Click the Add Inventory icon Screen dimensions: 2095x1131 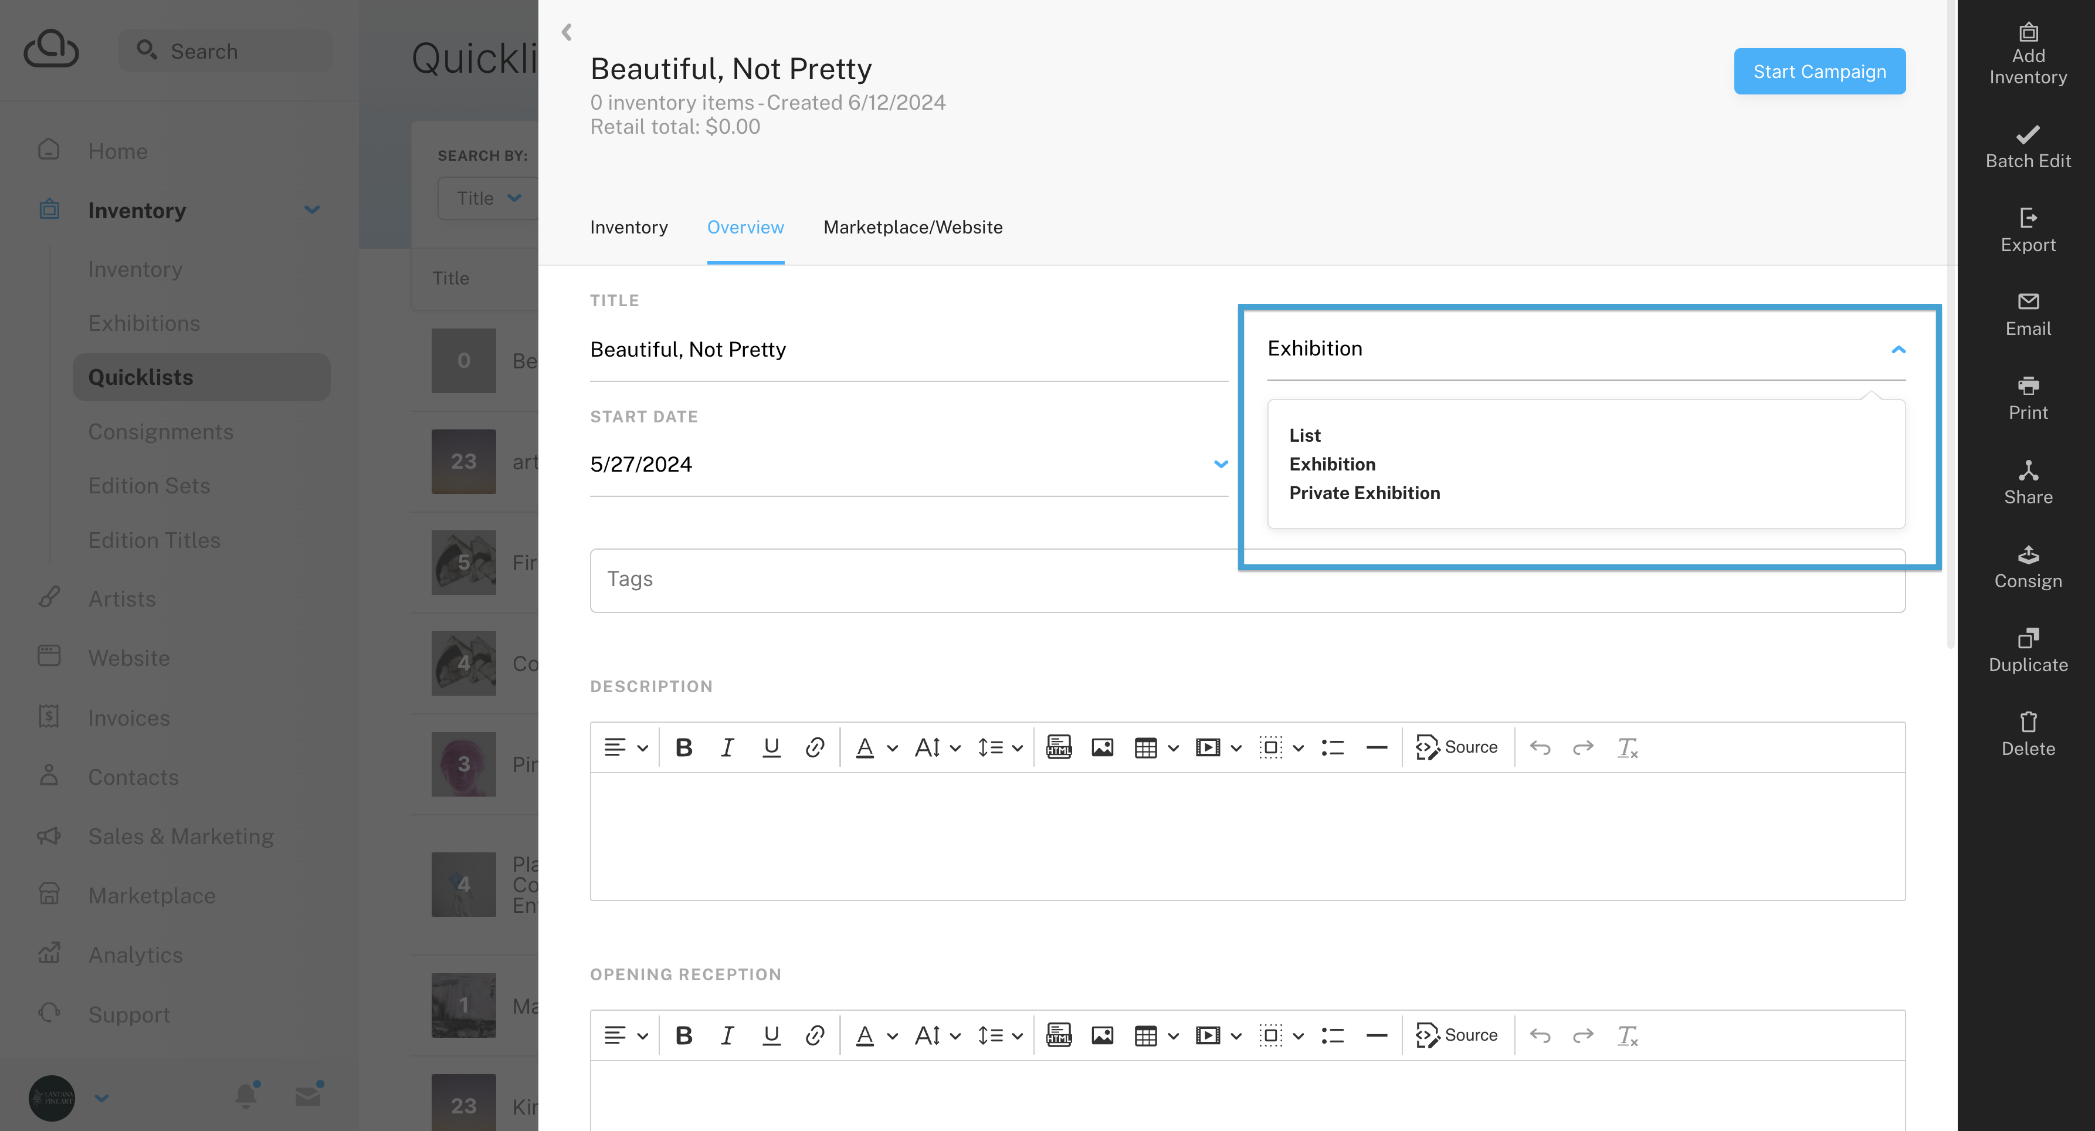coord(2028,32)
